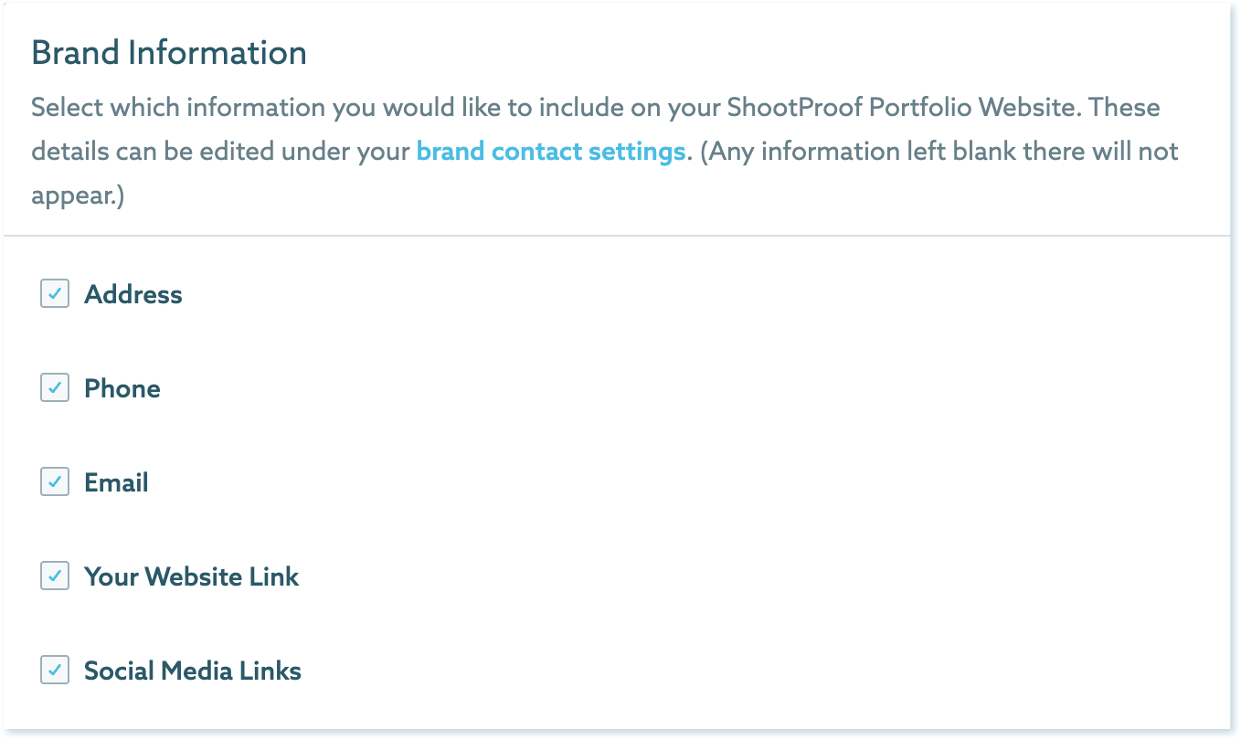
Task: Click the Brand Information heading
Action: (169, 53)
